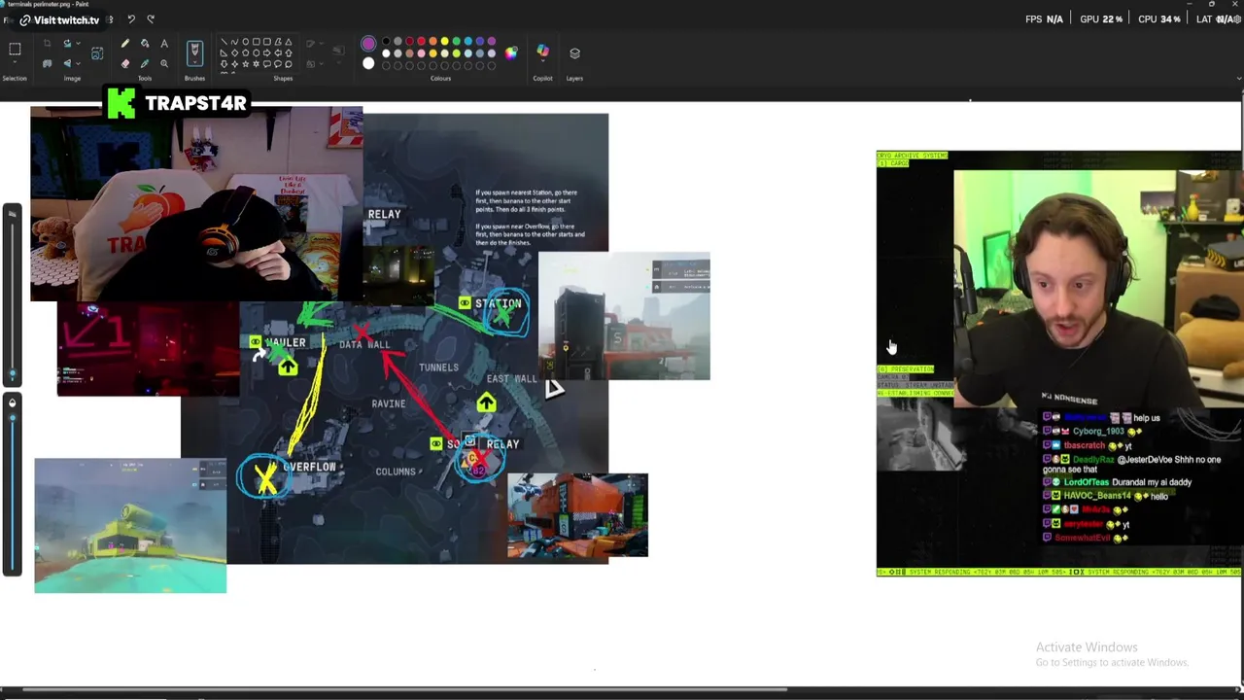
Task: Select the Fill bucket tool
Action: tap(145, 43)
